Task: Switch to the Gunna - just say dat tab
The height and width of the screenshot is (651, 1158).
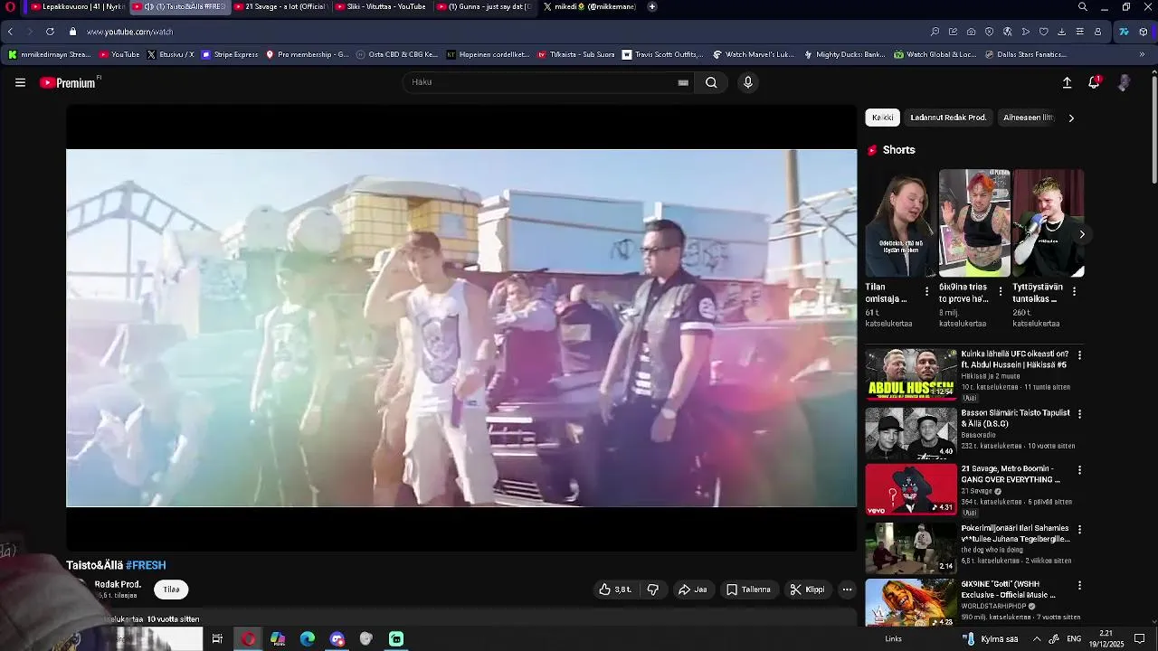Action: point(482,7)
